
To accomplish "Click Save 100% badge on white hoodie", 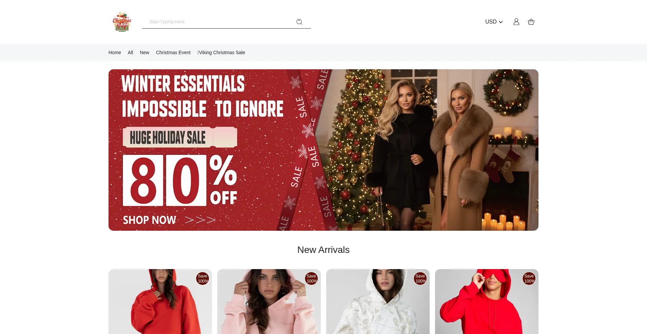I will pyautogui.click(x=420, y=279).
